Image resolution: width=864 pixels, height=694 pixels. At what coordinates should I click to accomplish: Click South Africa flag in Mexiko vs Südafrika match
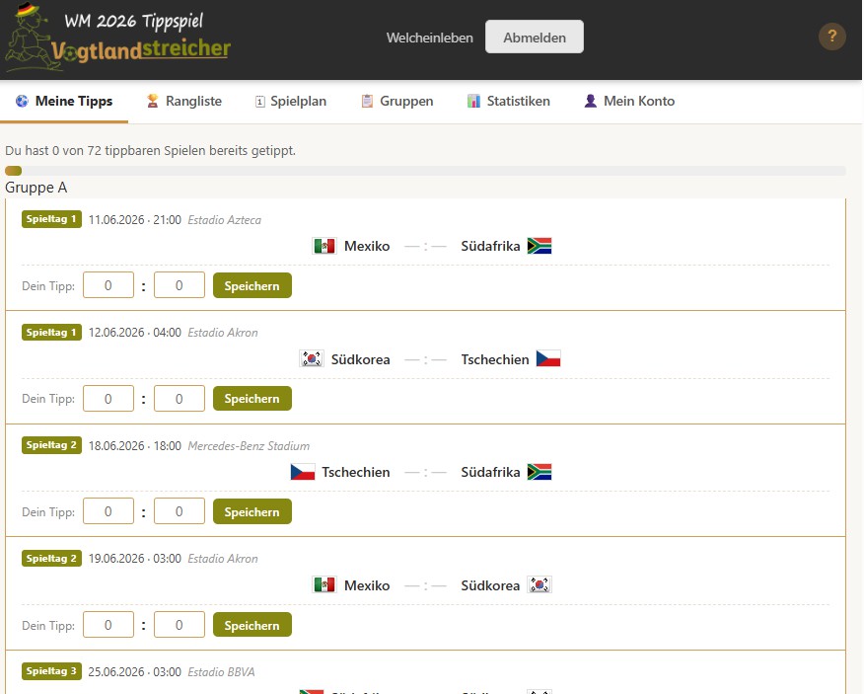coord(540,246)
